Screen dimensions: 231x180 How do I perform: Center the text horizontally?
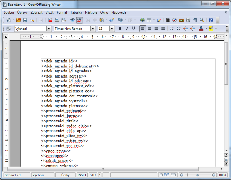click(x=149, y=29)
